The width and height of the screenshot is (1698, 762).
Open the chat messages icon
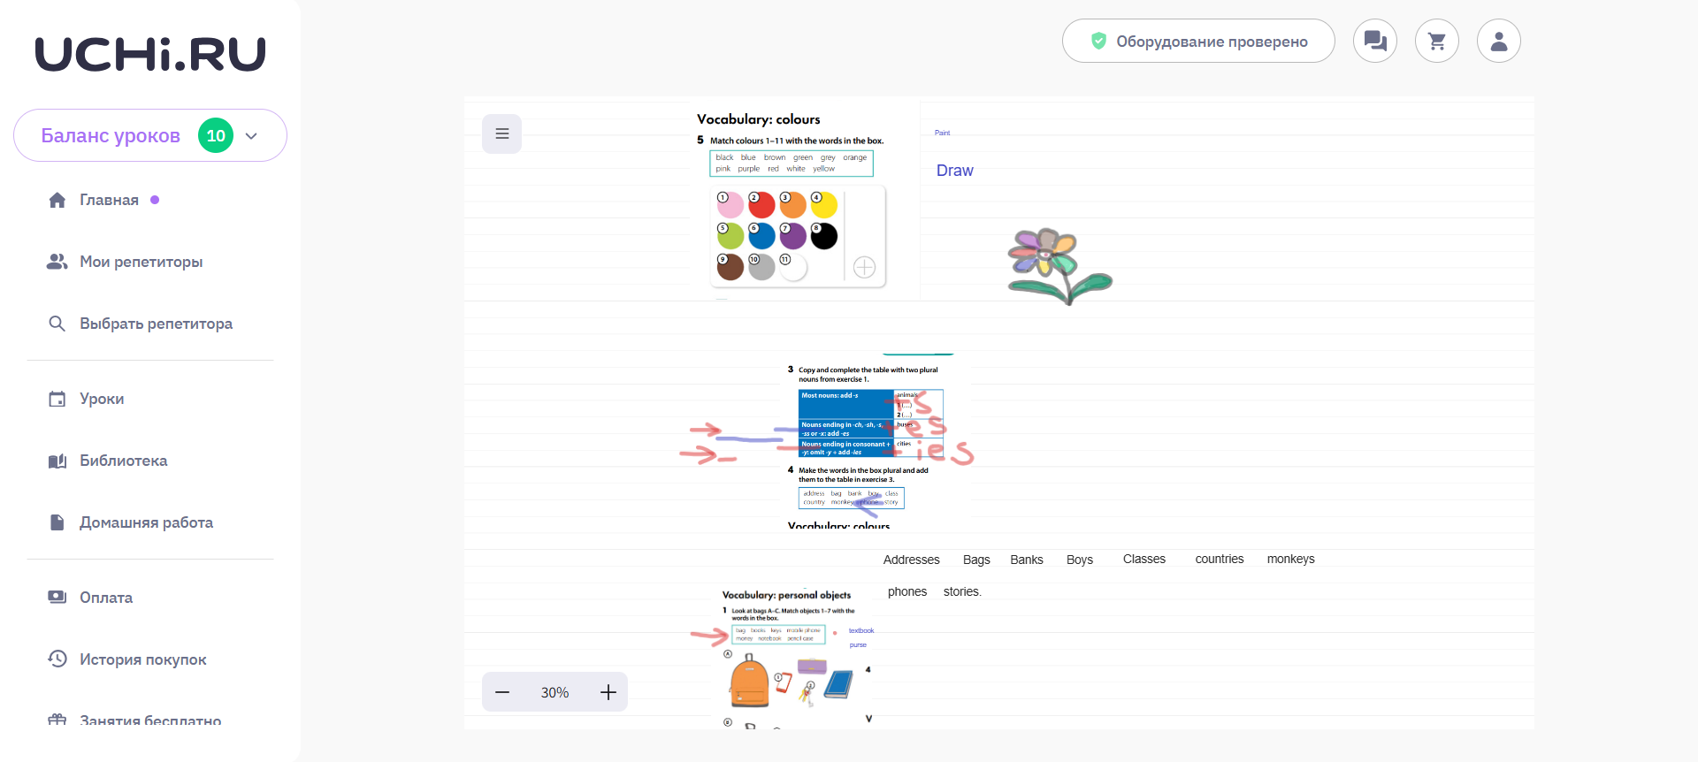point(1374,41)
